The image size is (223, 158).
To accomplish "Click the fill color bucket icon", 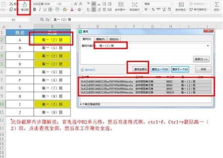I will pyautogui.click(x=65, y=9).
